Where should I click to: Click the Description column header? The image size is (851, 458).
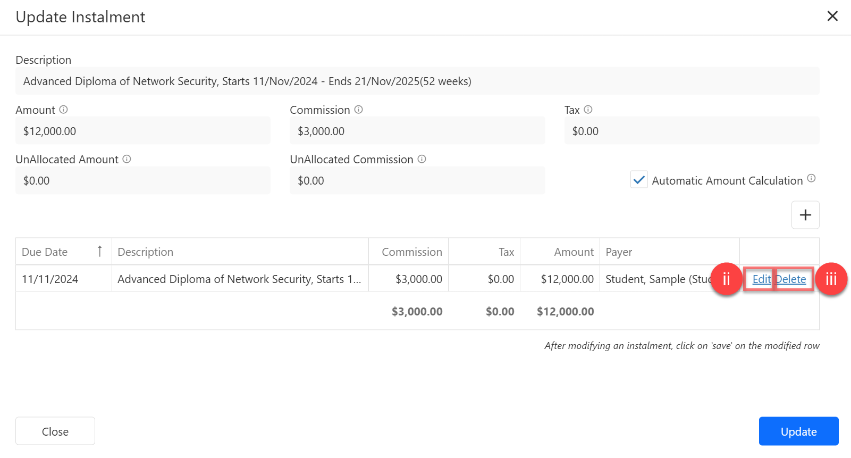240,252
